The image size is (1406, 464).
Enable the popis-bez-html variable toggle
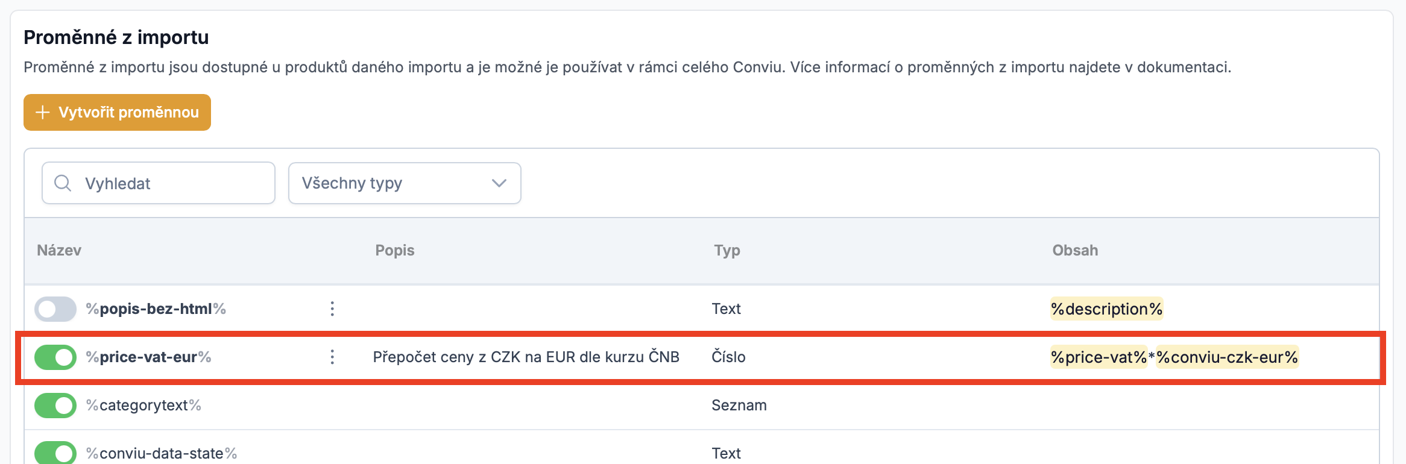(55, 309)
